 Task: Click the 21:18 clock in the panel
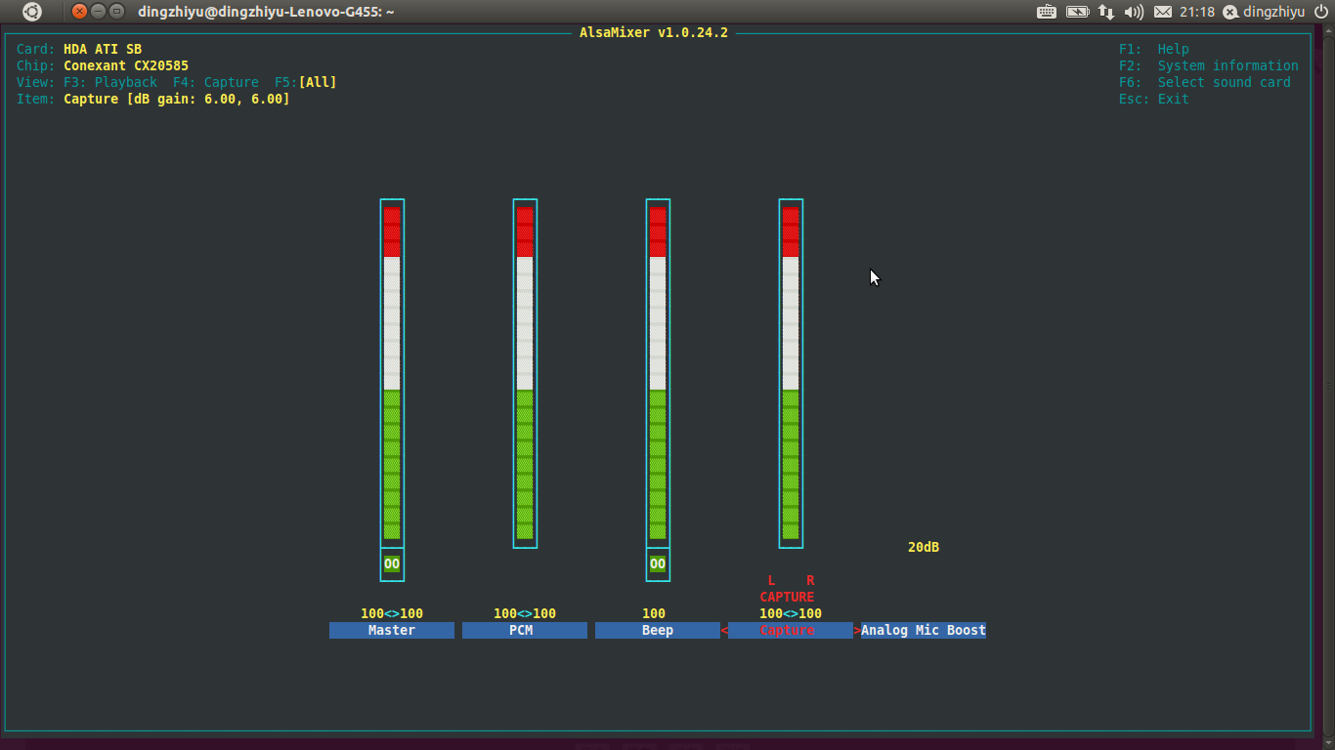pyautogui.click(x=1197, y=12)
